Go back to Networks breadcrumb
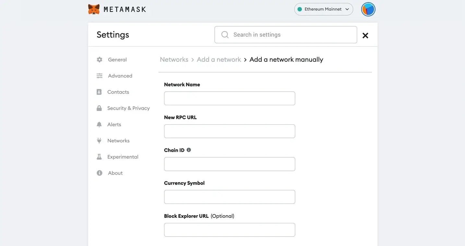The image size is (465, 246). click(x=174, y=60)
